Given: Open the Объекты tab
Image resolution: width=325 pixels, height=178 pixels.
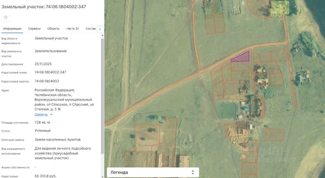Looking at the screenshot, I should coord(53,29).
